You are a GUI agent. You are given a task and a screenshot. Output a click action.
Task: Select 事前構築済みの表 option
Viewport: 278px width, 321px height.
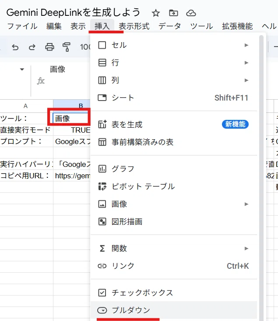173,142
